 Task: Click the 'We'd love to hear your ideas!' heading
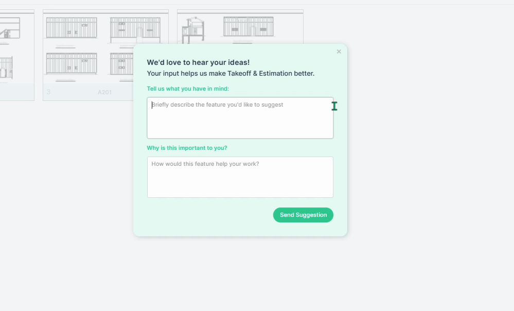tap(198, 62)
